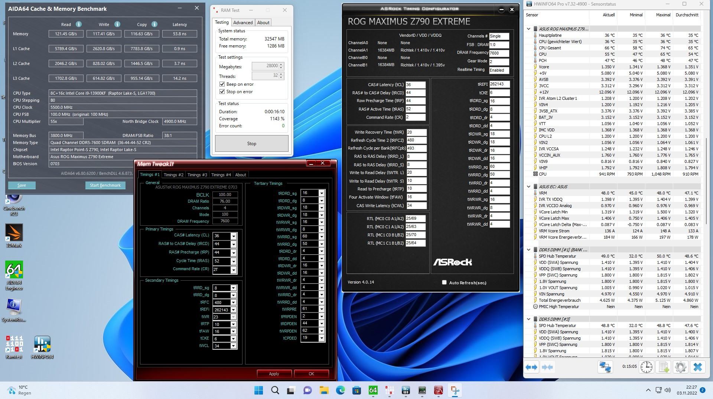Toggle Beep on error checkbox
Image resolution: width=713 pixels, height=399 pixels.
coord(222,84)
